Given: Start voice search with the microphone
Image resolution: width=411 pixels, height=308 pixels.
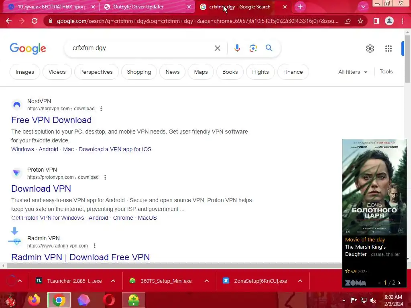Looking at the screenshot, I should [x=237, y=48].
